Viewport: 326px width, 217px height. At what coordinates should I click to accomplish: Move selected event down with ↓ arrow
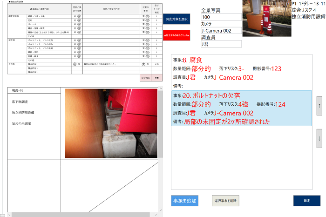[319, 138]
